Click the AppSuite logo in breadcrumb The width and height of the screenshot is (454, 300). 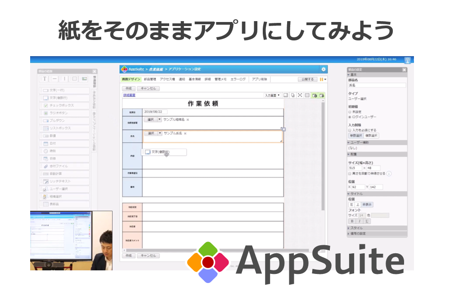point(124,69)
